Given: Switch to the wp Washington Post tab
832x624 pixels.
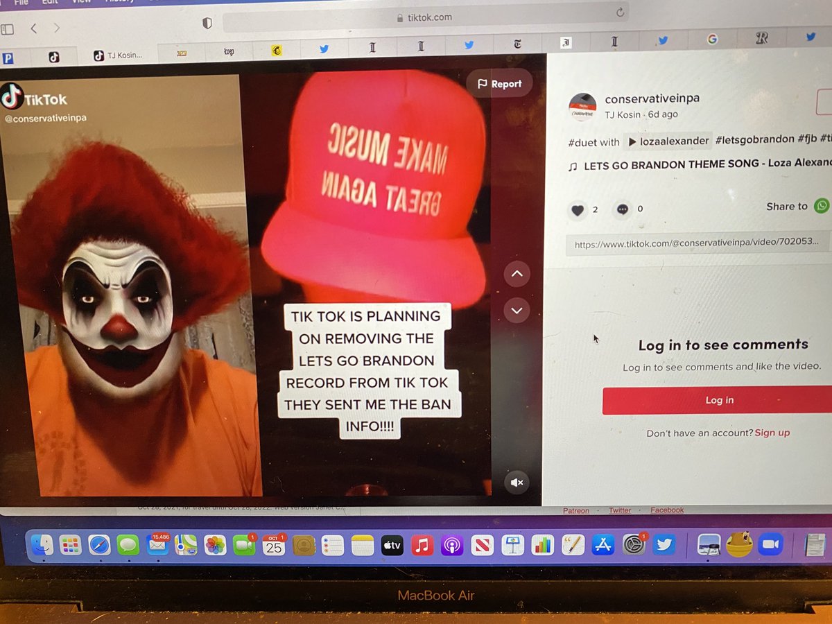Looking at the screenshot, I should [x=229, y=51].
